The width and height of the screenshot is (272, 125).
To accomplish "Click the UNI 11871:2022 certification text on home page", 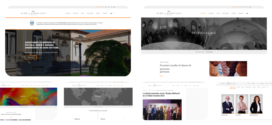I will 69,24.
